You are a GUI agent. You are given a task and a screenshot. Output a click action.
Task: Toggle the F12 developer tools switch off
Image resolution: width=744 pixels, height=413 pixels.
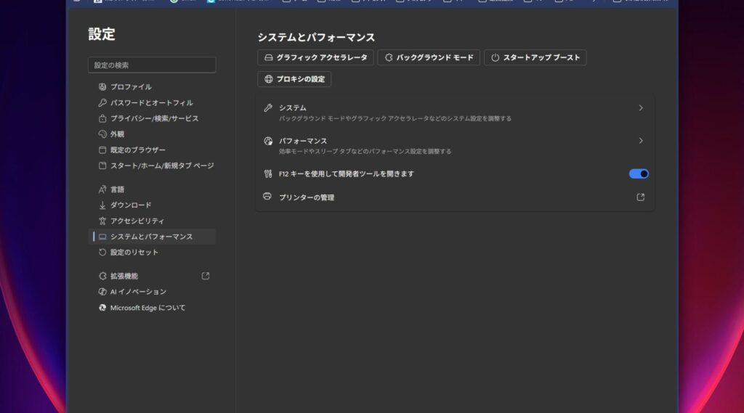pos(639,174)
